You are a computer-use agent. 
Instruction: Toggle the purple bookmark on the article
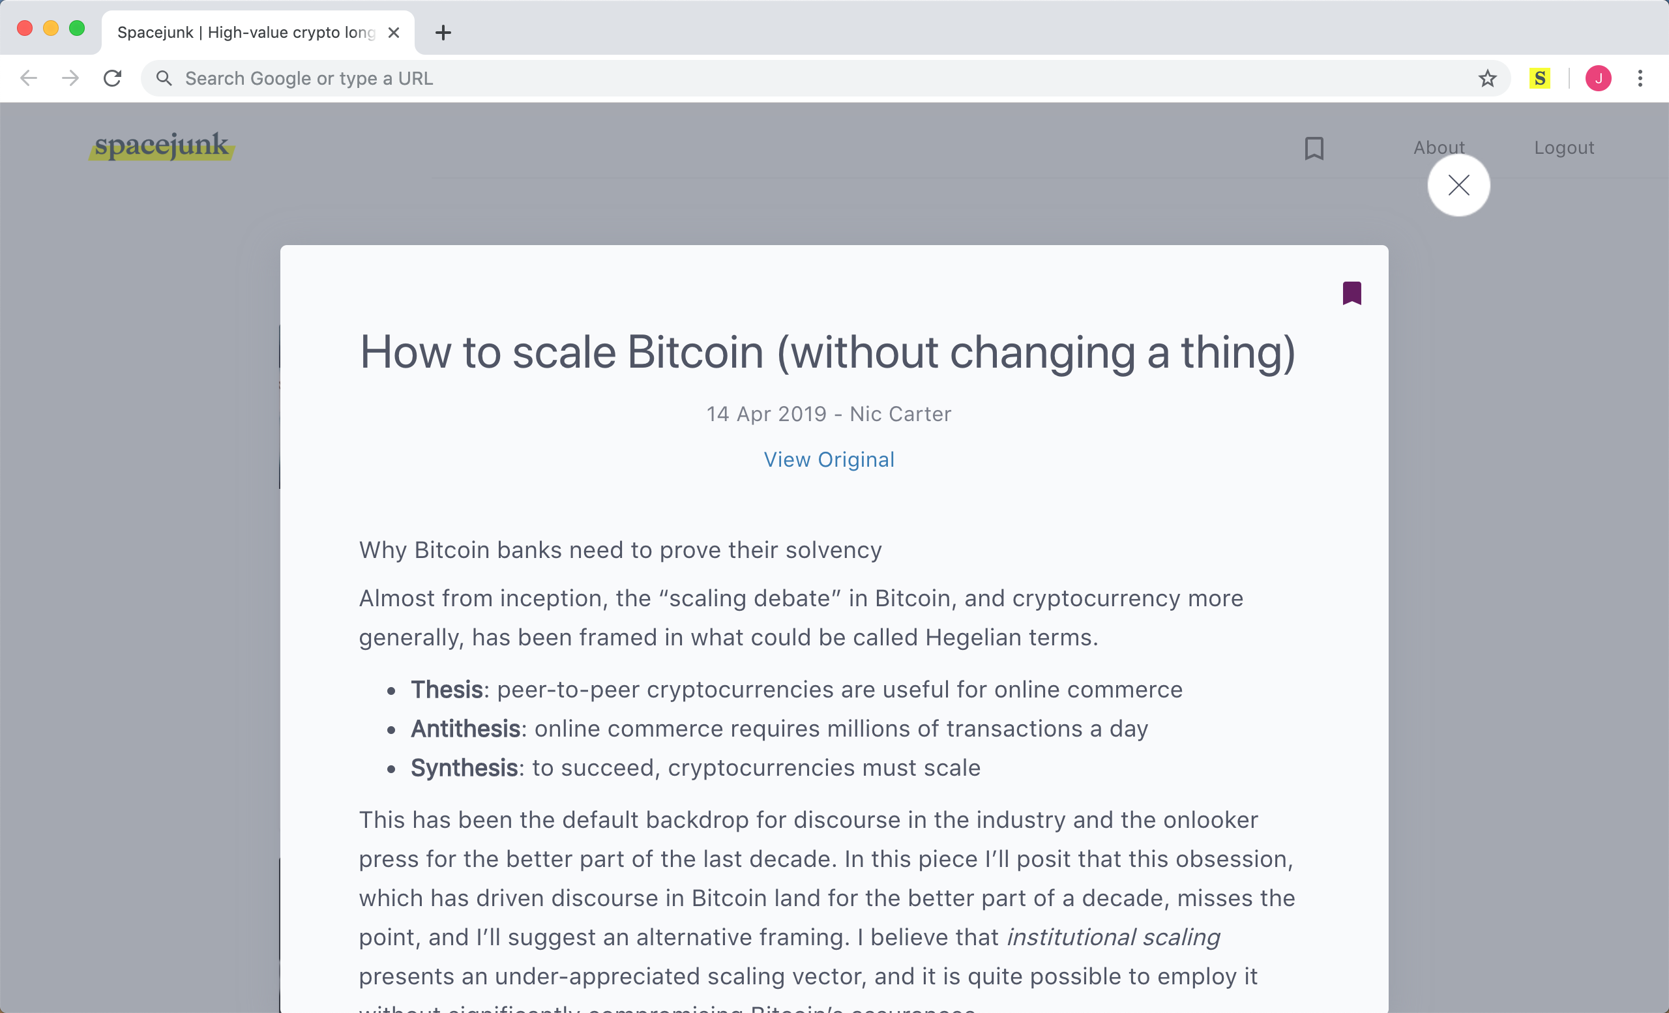[x=1351, y=293]
